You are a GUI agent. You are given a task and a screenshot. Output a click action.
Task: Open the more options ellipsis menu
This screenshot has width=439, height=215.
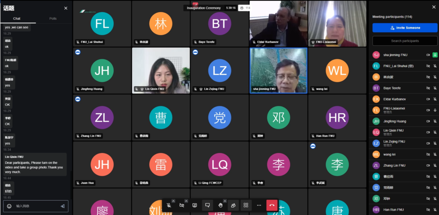259,205
